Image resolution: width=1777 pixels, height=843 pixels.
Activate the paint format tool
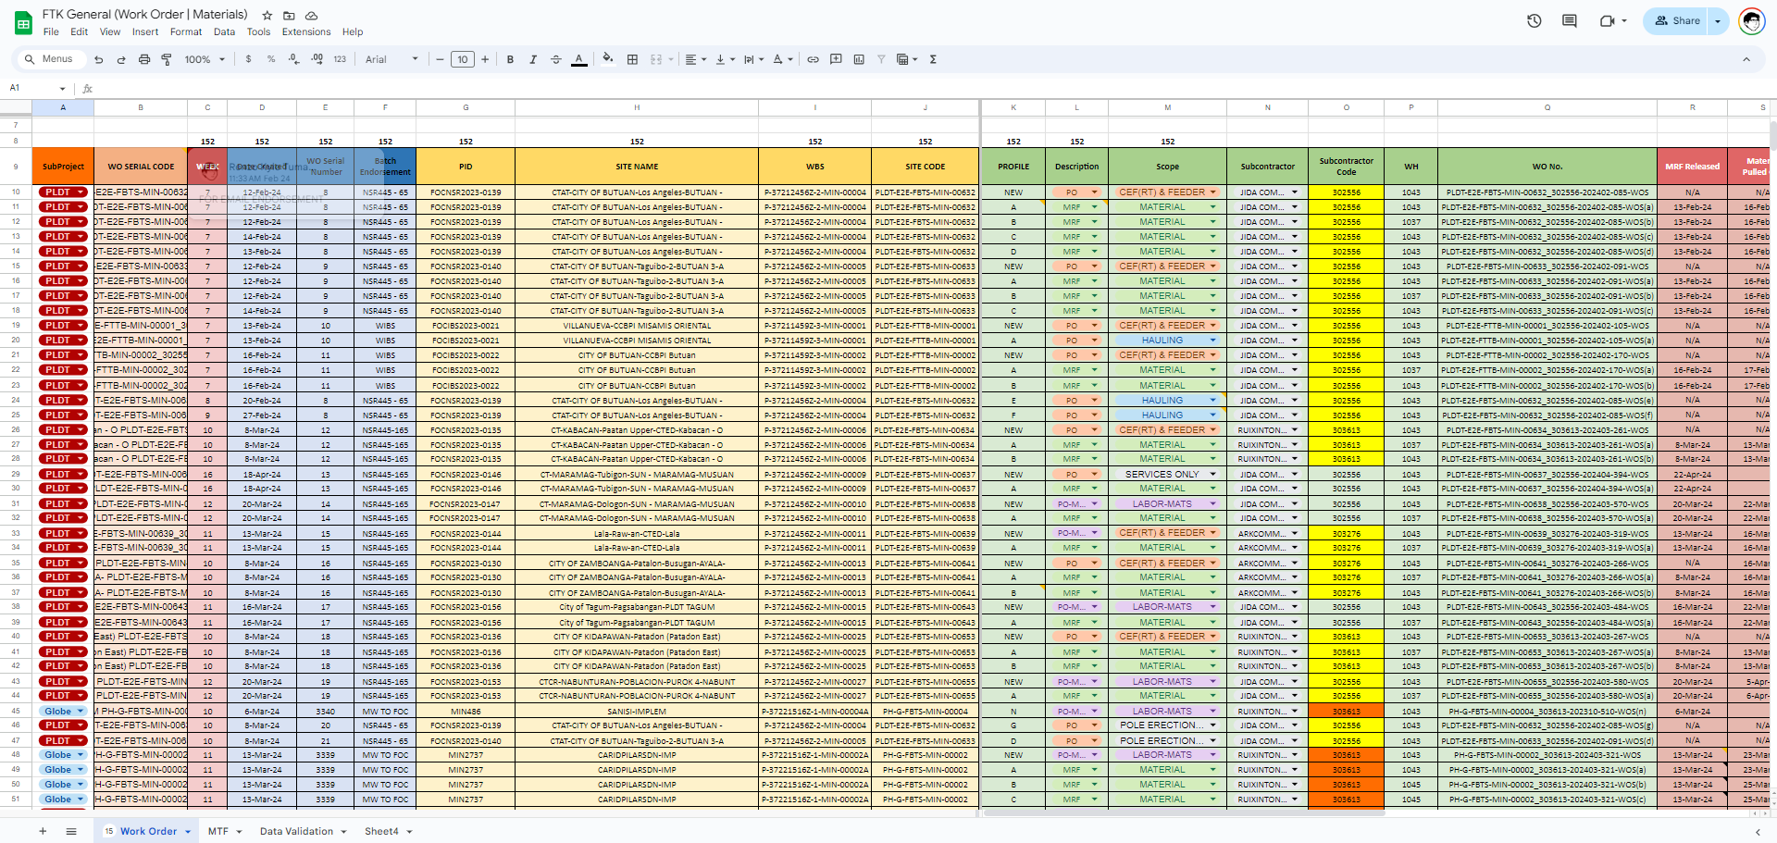coord(167,59)
